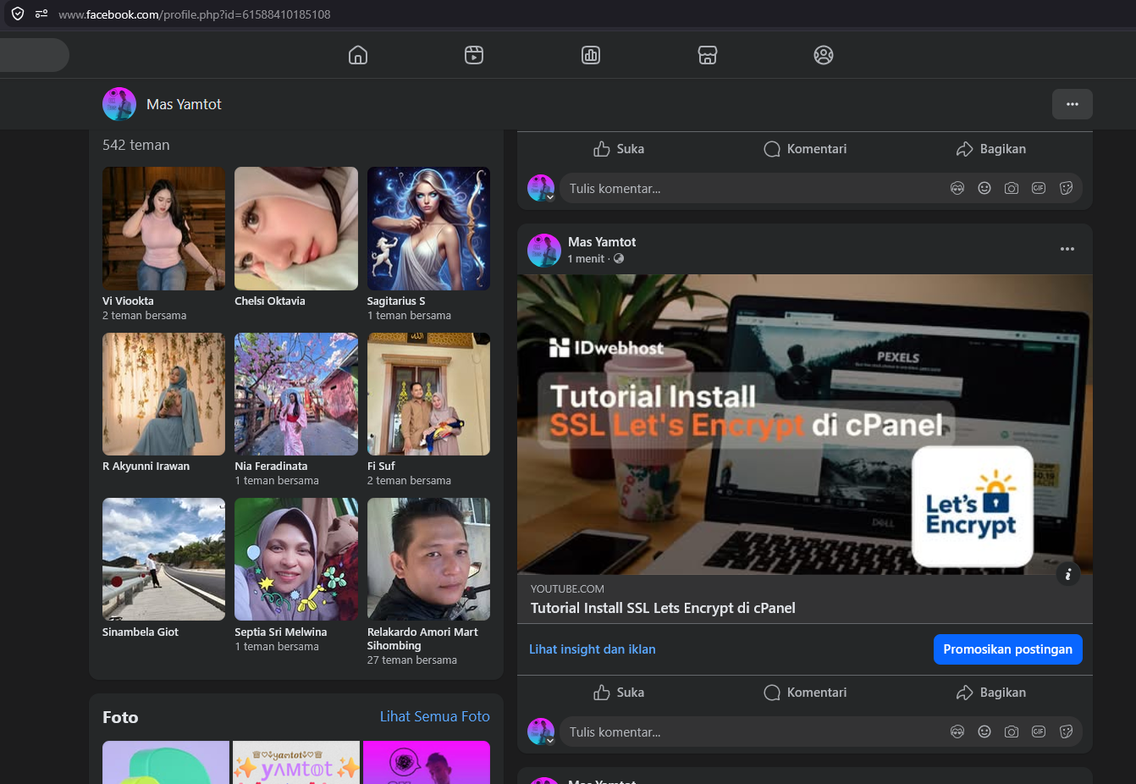Go to Facebook Home icon
The width and height of the screenshot is (1136, 784).
coord(358,55)
